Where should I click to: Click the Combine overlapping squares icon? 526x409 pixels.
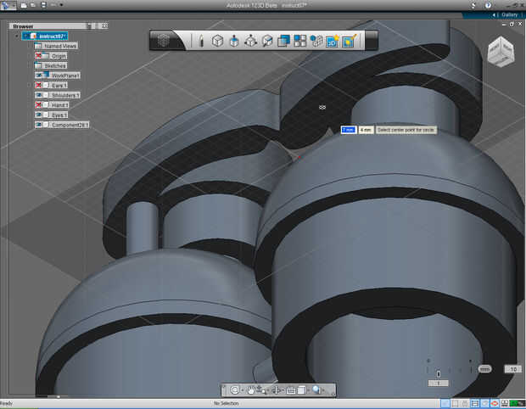(x=283, y=41)
